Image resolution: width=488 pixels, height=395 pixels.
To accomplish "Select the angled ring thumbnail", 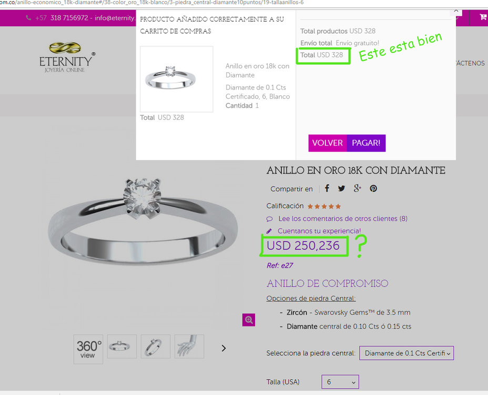I will click(x=156, y=347).
